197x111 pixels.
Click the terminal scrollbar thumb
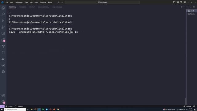pos(186,101)
